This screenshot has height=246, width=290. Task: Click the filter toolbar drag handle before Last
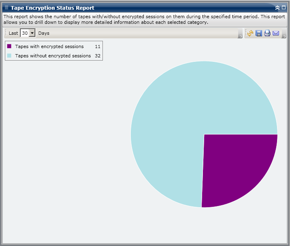(6, 33)
